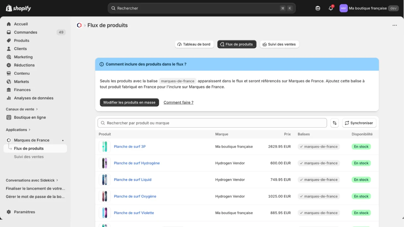Image resolution: width=404 pixels, height=227 pixels.
Task: Switch to the Suivi des ventes tab
Action: click(279, 44)
